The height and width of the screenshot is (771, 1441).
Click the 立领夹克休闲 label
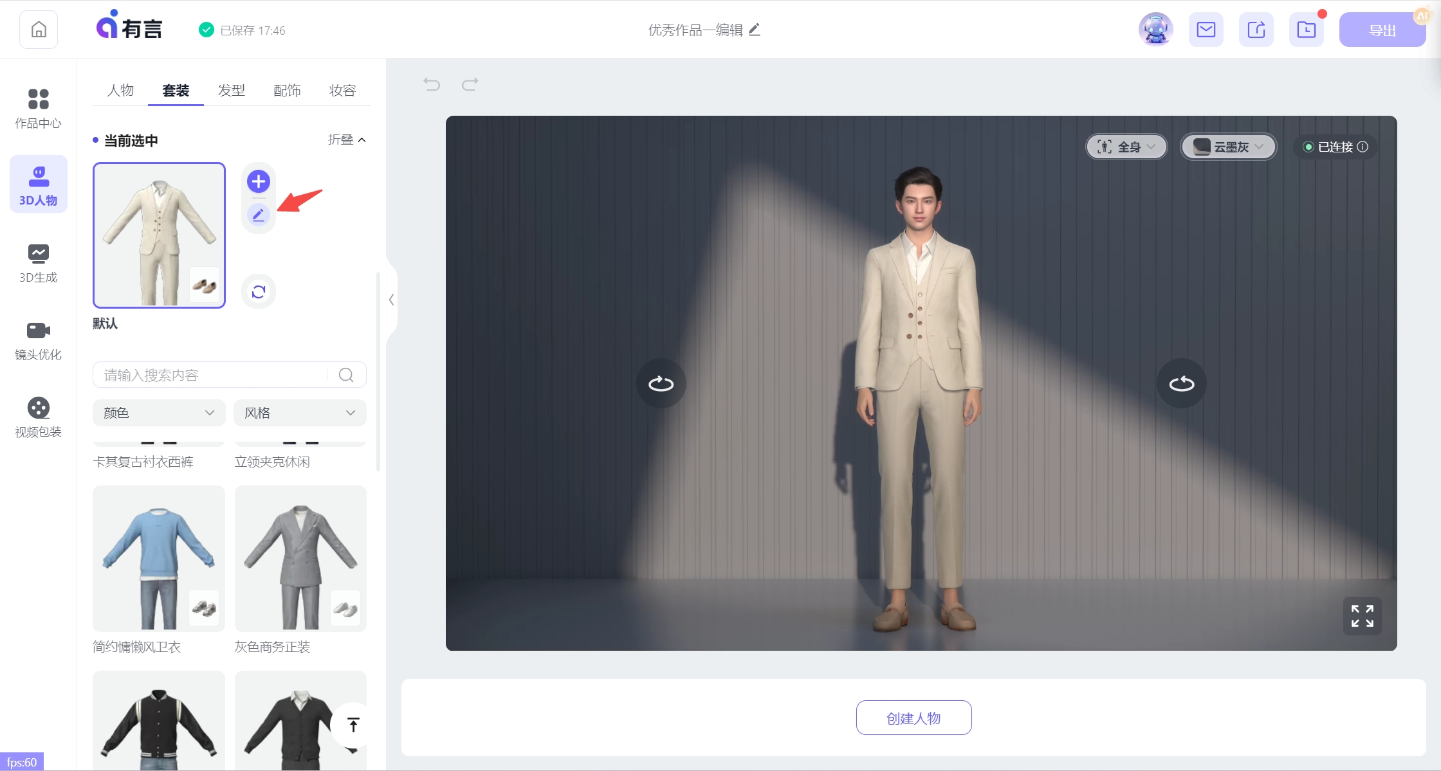click(x=272, y=462)
